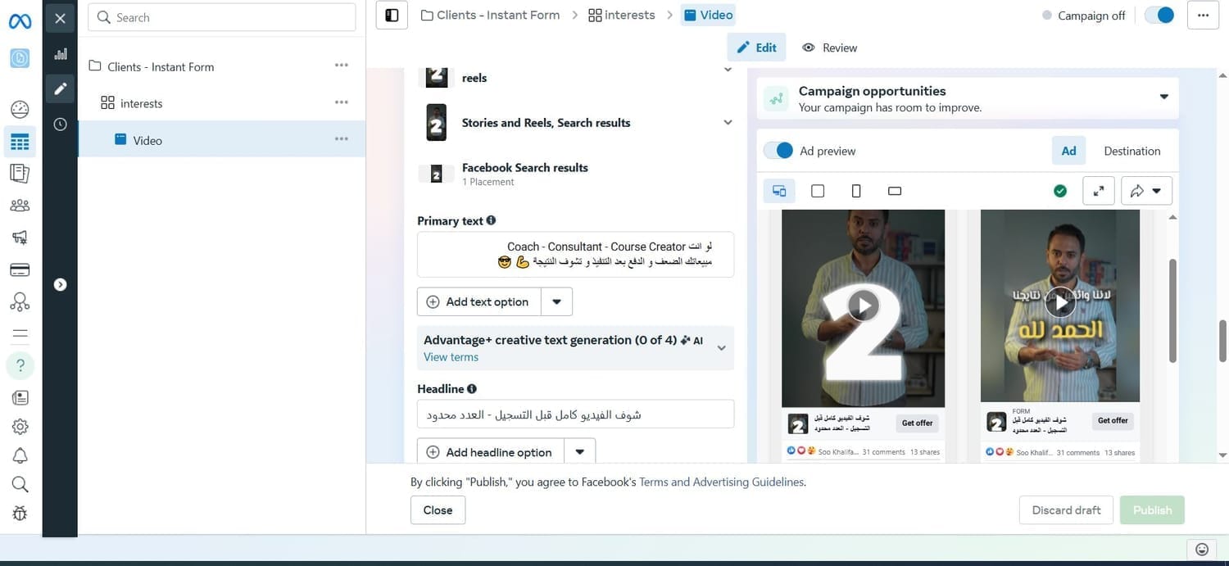1229x566 pixels.
Task: Close the editing pane with X icon
Action: pos(60,18)
